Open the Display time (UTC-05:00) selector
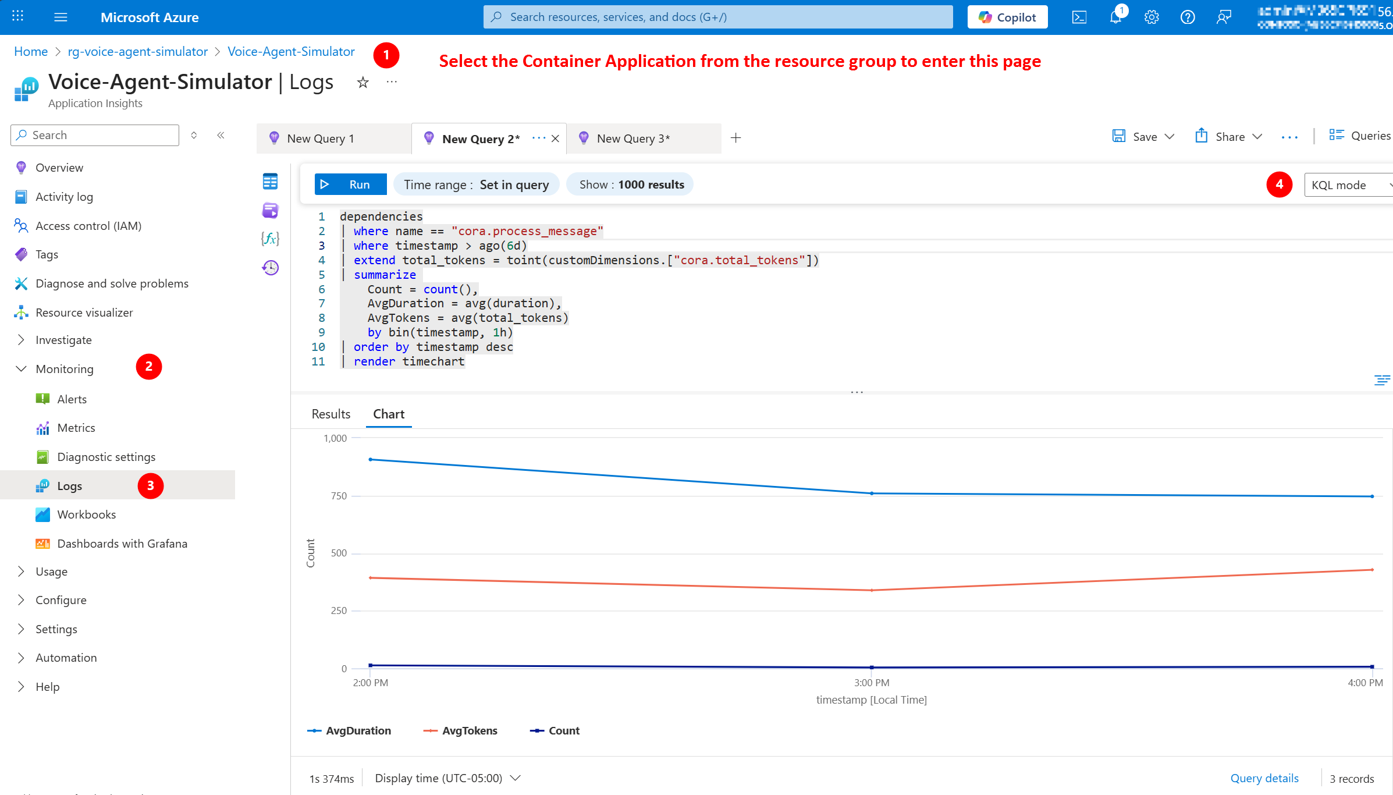The height and width of the screenshot is (795, 1393). coord(446,778)
